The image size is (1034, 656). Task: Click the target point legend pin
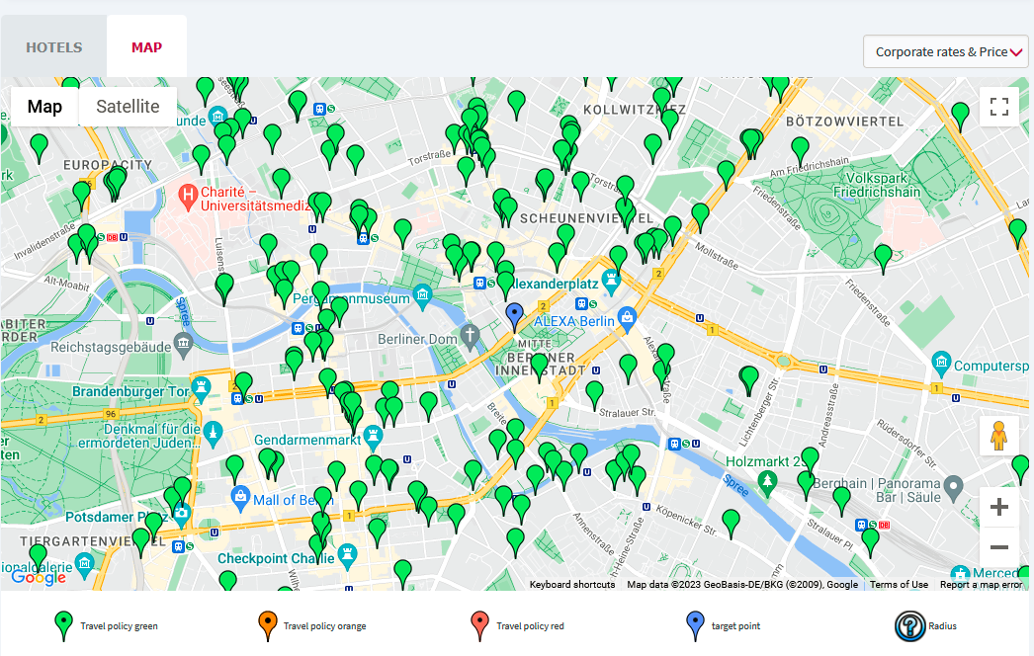coord(695,625)
